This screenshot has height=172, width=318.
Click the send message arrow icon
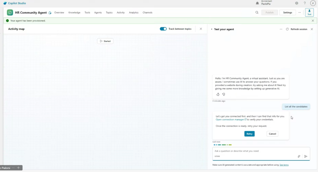[306, 156]
